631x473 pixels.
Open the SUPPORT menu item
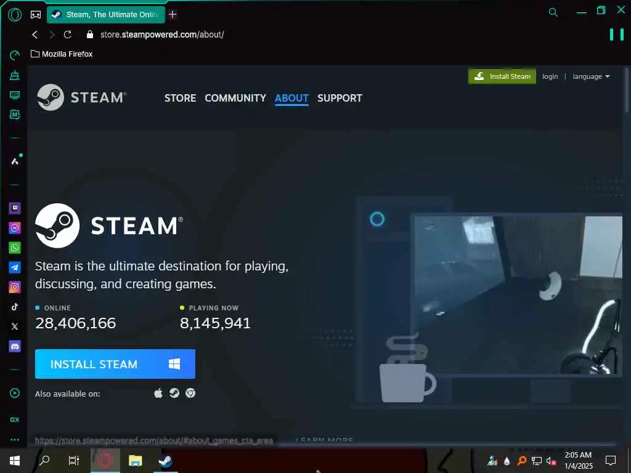pyautogui.click(x=340, y=98)
